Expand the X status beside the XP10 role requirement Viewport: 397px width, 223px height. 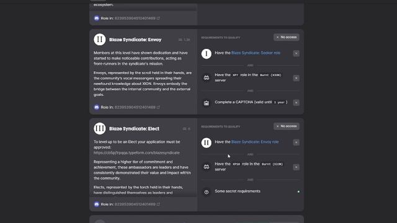pos(296,167)
